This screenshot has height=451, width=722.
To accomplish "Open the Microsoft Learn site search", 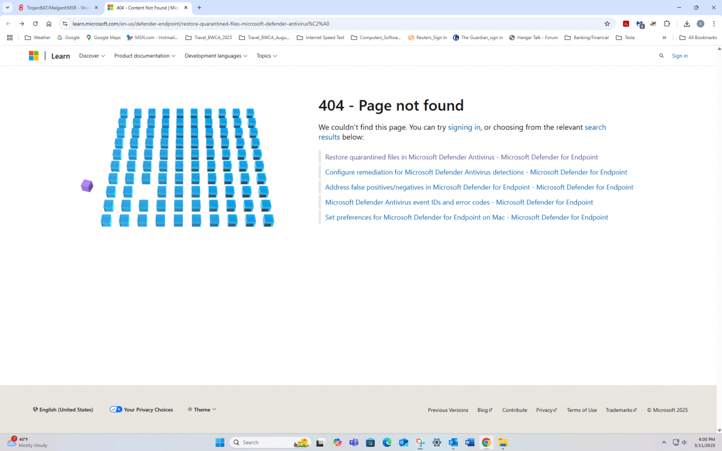I will [661, 56].
